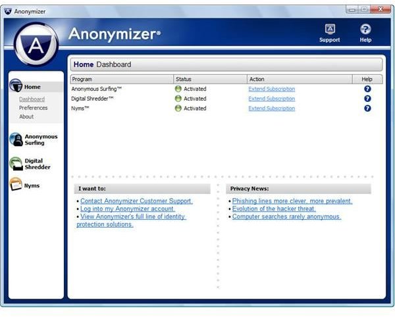
Task: Minimize the Anonymizer window
Action: tap(352, 10)
